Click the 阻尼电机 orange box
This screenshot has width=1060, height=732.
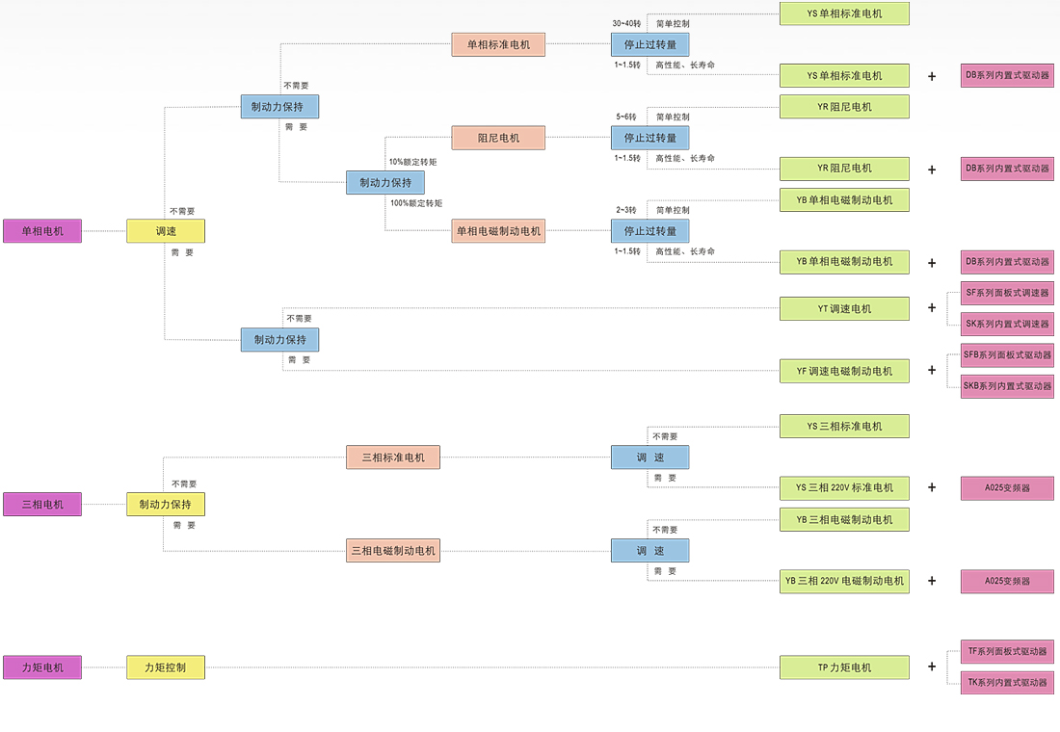(498, 138)
